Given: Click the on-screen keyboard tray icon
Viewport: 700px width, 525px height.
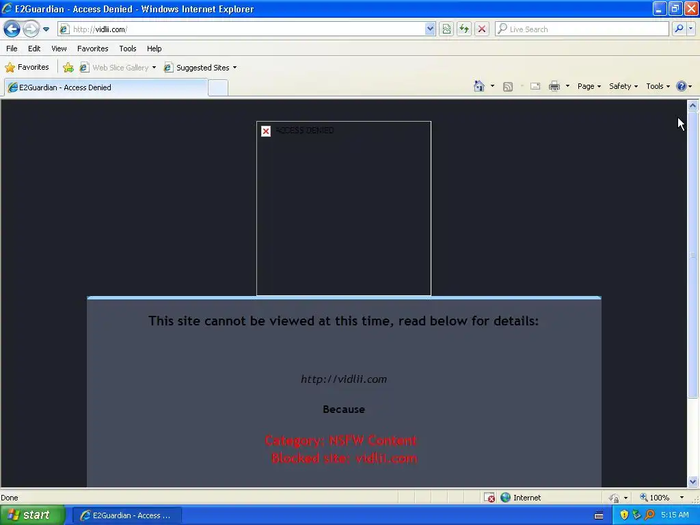Looking at the screenshot, I should [x=599, y=515].
